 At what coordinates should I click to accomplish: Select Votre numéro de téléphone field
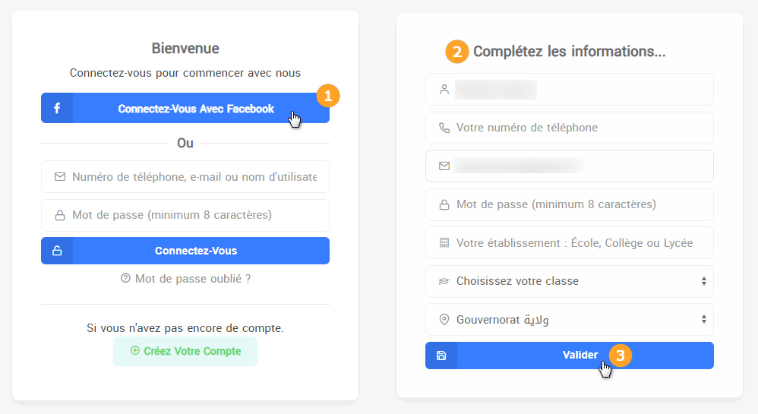click(x=577, y=128)
